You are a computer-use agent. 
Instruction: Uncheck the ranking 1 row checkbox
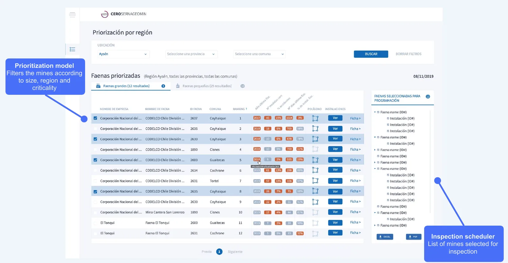click(95, 118)
